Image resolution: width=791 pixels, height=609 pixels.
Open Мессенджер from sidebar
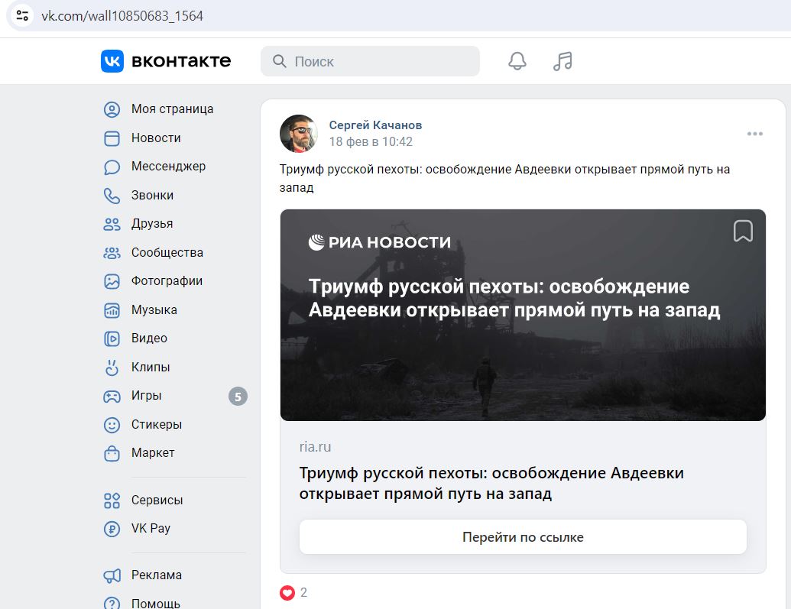click(168, 166)
